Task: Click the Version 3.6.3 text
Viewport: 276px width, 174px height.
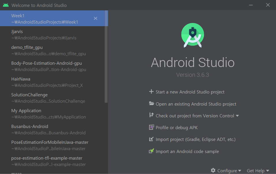Action: 193,75
